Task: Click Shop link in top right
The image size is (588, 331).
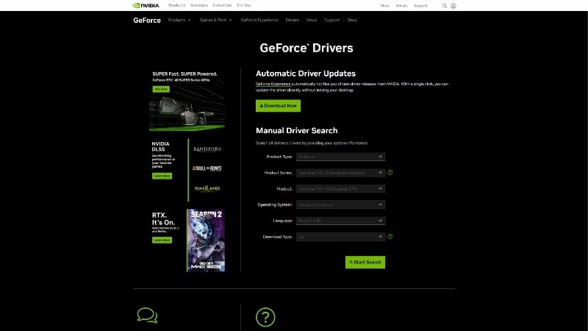Action: (x=384, y=6)
